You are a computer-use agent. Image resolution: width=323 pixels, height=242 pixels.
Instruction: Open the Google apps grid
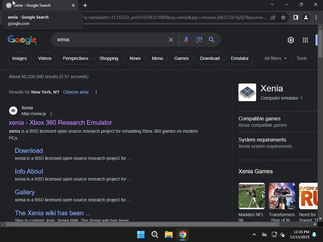coord(305,40)
